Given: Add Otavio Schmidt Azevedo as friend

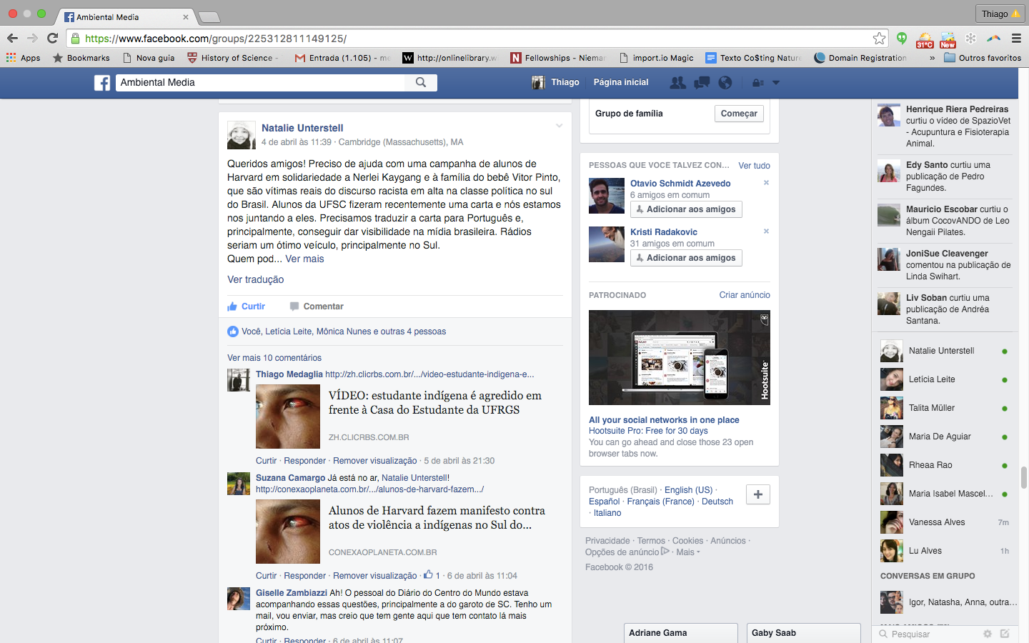Looking at the screenshot, I should pos(686,209).
